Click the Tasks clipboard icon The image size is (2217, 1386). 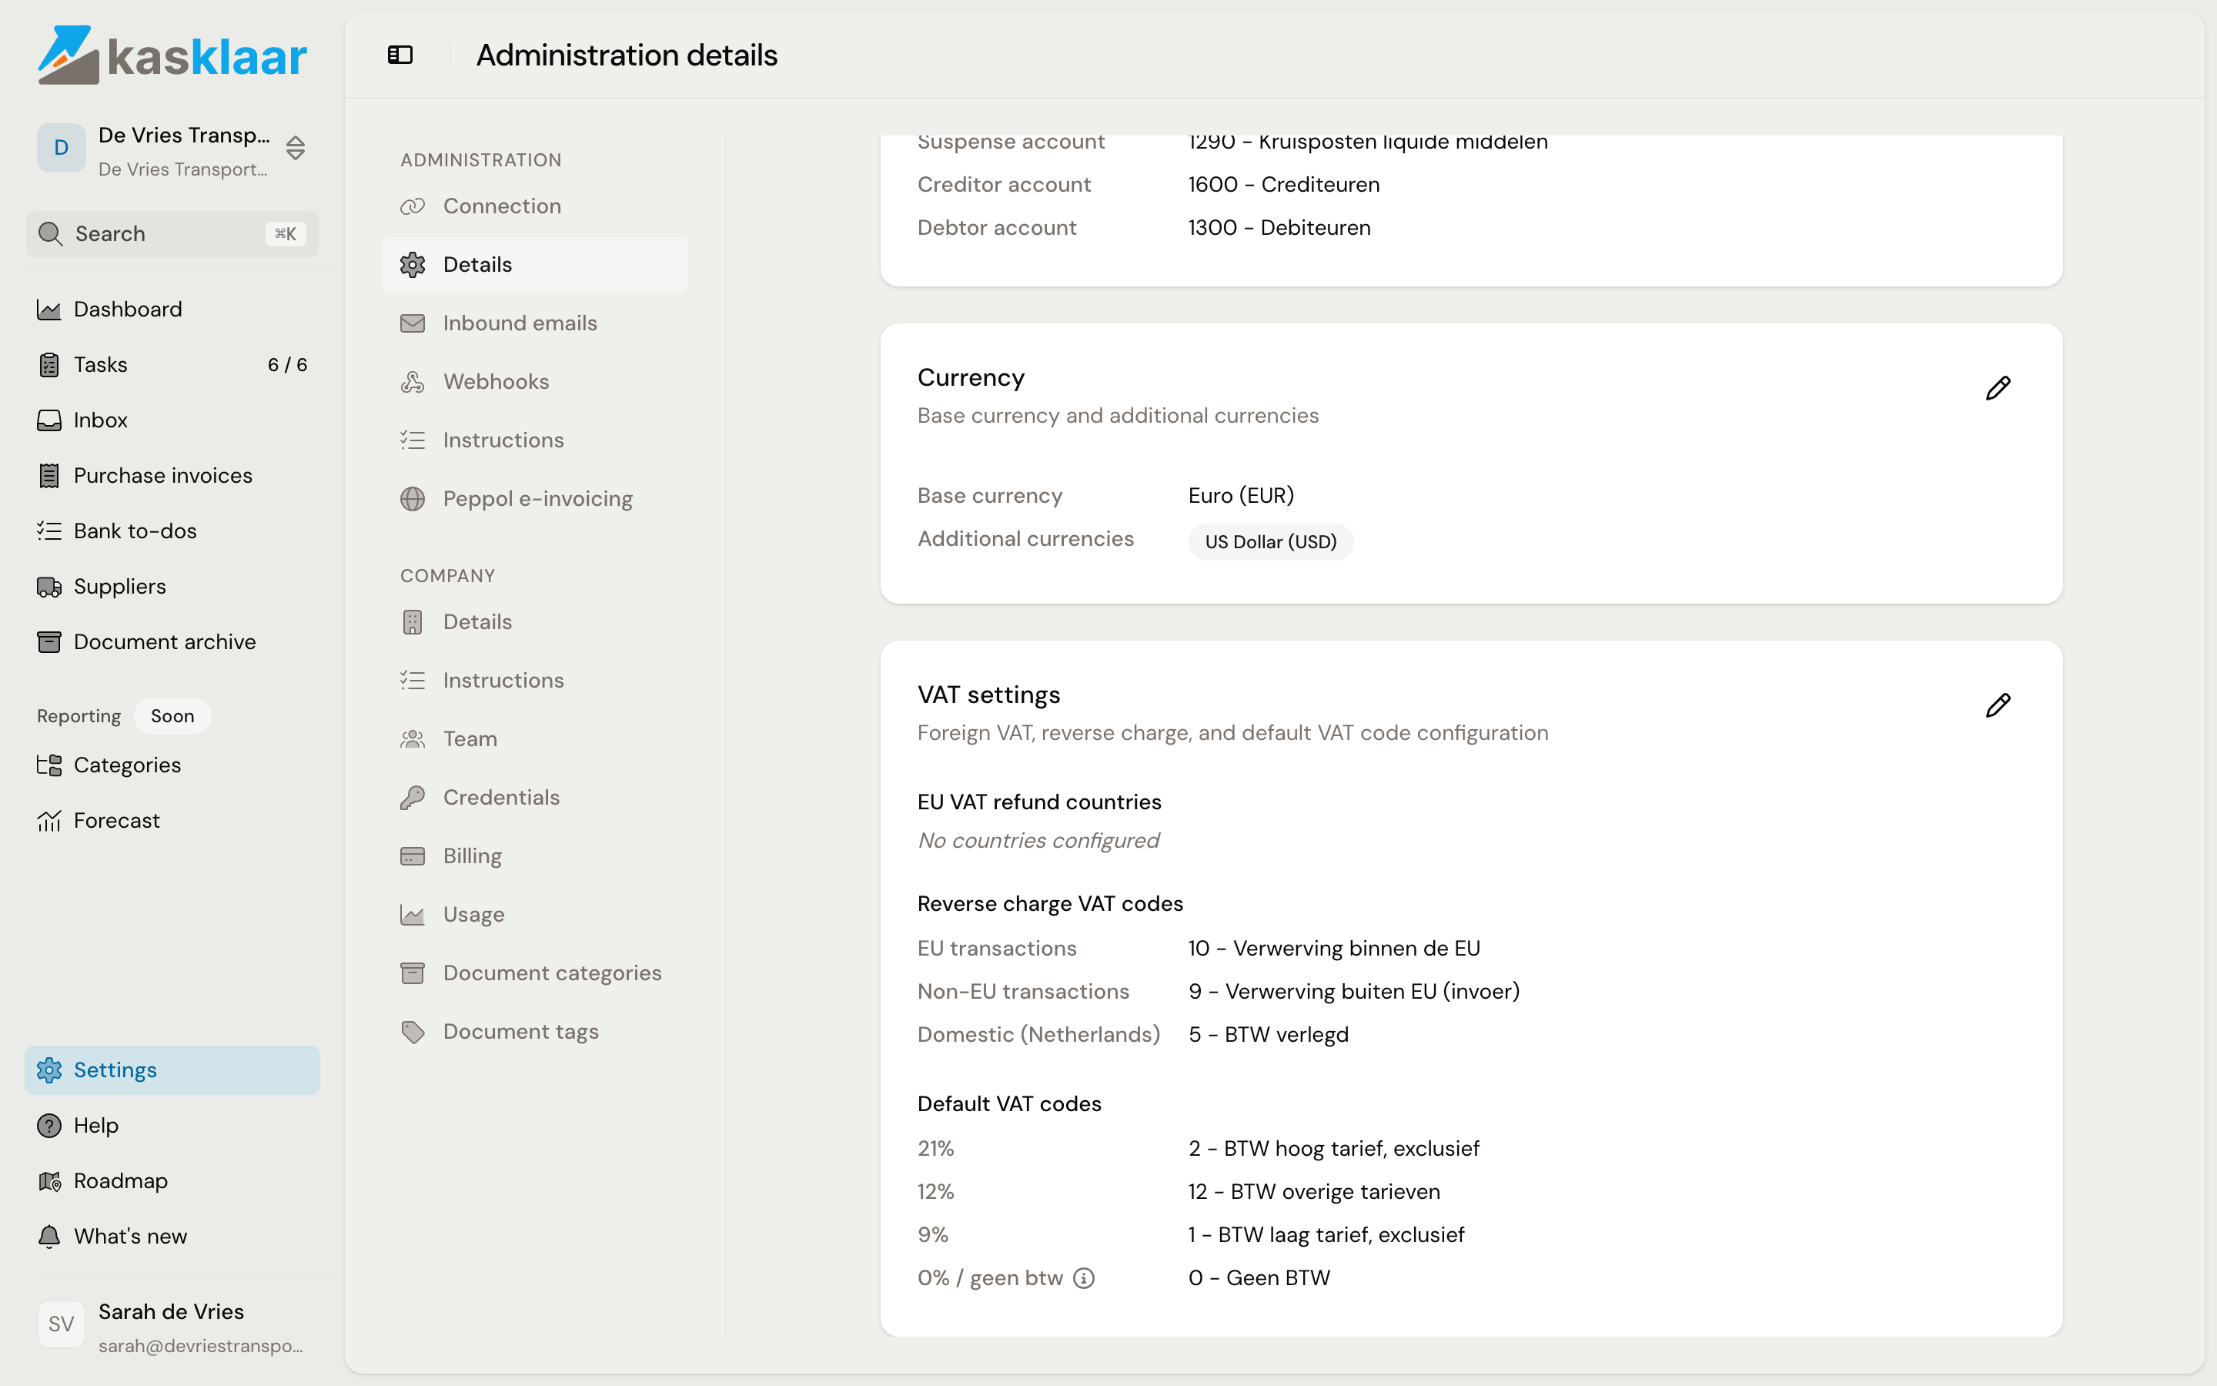[48, 365]
